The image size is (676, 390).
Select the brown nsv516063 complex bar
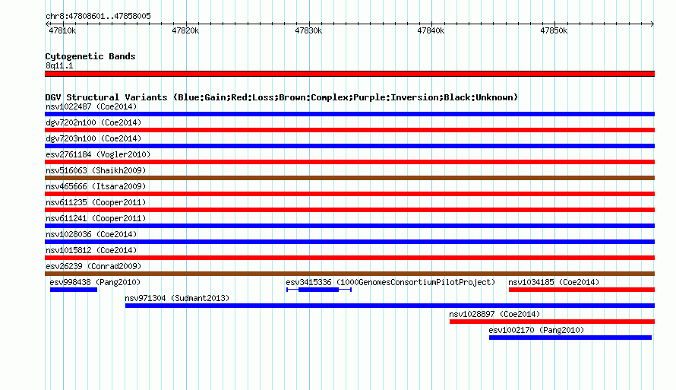click(x=349, y=178)
